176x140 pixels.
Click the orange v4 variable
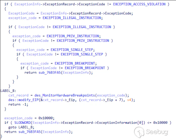(129, 100)
